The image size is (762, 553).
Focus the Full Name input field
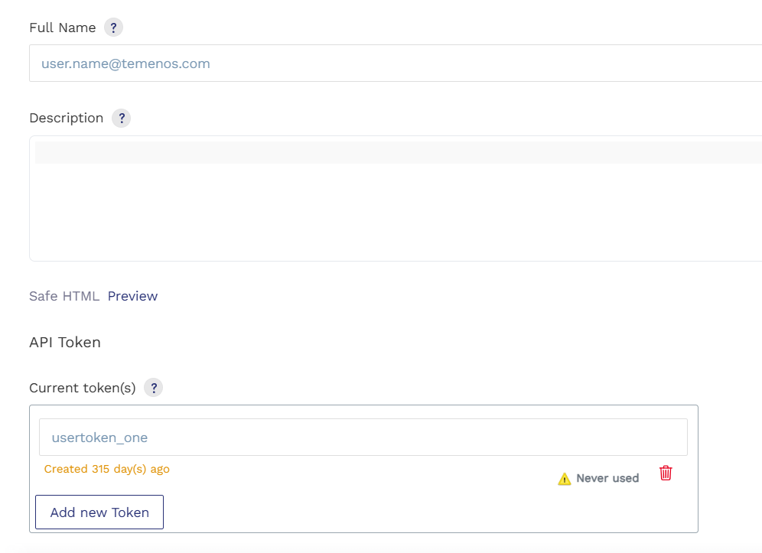(x=396, y=63)
